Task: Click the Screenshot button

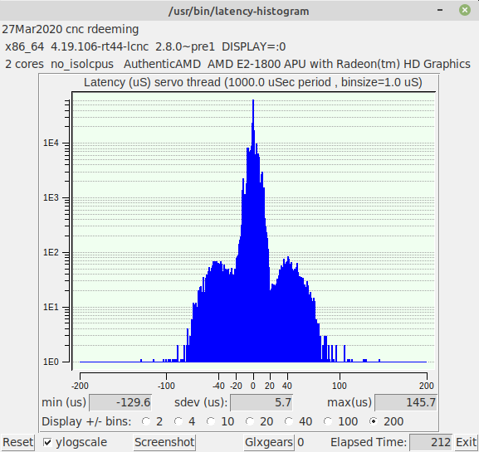Action: pos(164,442)
